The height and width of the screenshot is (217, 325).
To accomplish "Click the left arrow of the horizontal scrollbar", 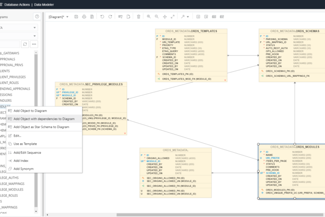I will pyautogui.click(x=47, y=215).
